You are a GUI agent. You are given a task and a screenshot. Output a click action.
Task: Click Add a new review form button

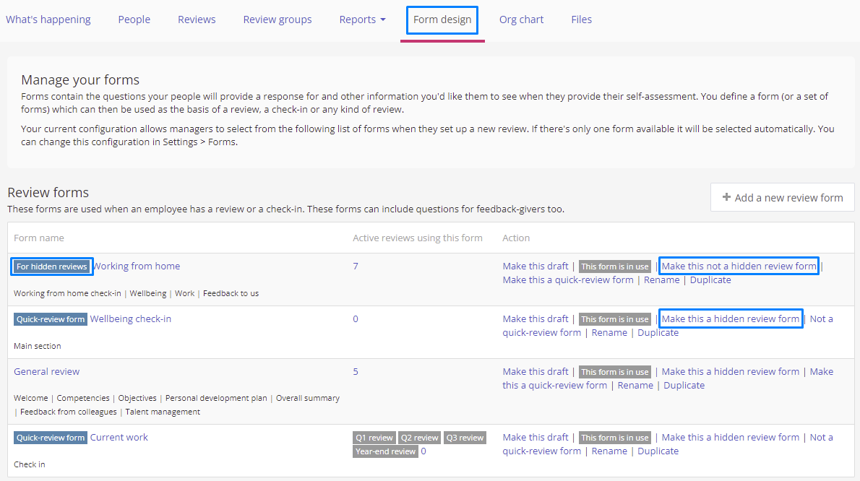pos(782,197)
